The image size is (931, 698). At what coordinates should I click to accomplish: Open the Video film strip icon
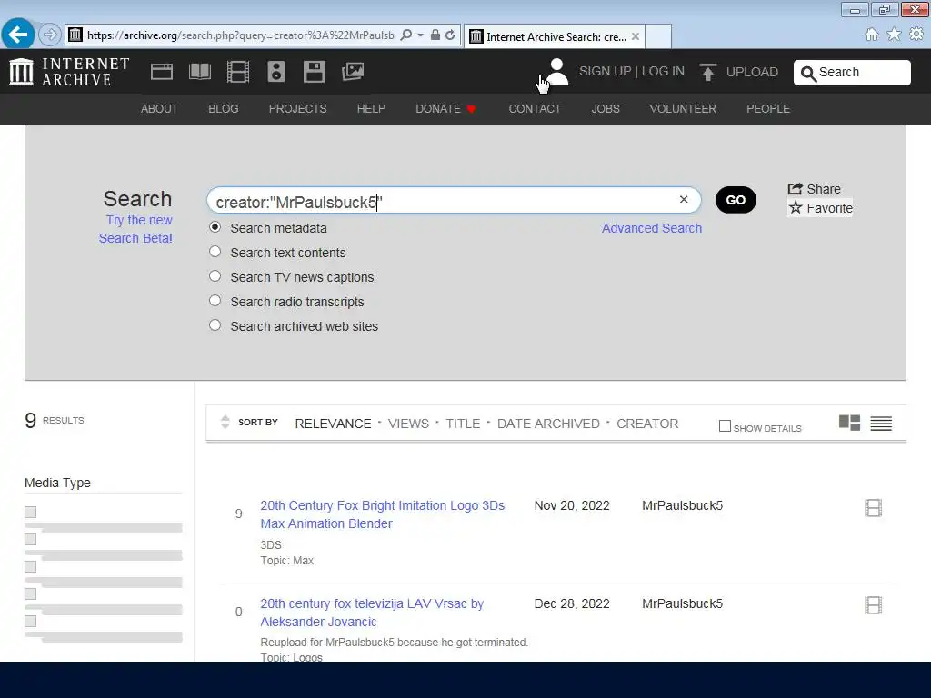pos(238,72)
